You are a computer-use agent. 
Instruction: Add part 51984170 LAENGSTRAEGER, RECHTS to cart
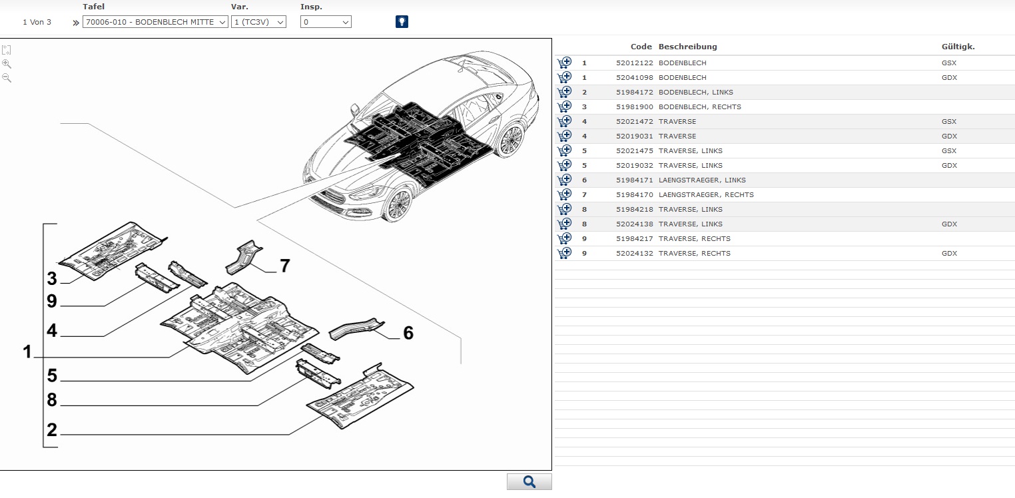pyautogui.click(x=564, y=194)
